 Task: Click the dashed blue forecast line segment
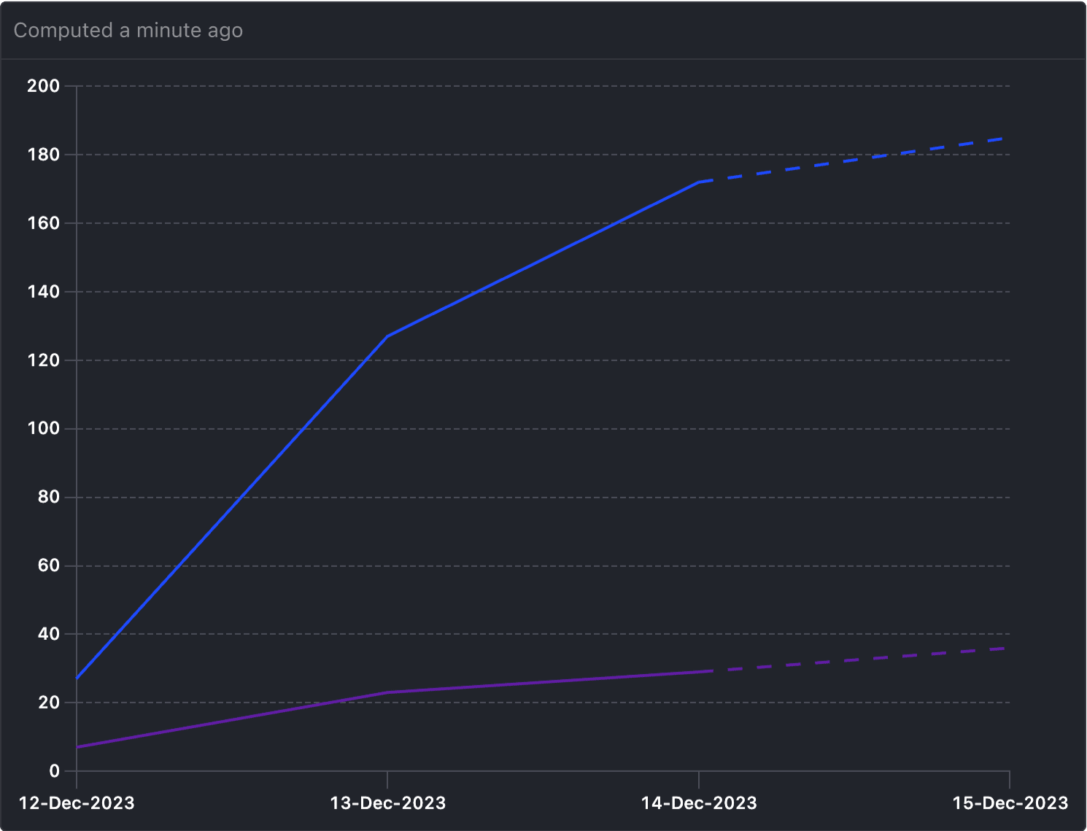854,160
